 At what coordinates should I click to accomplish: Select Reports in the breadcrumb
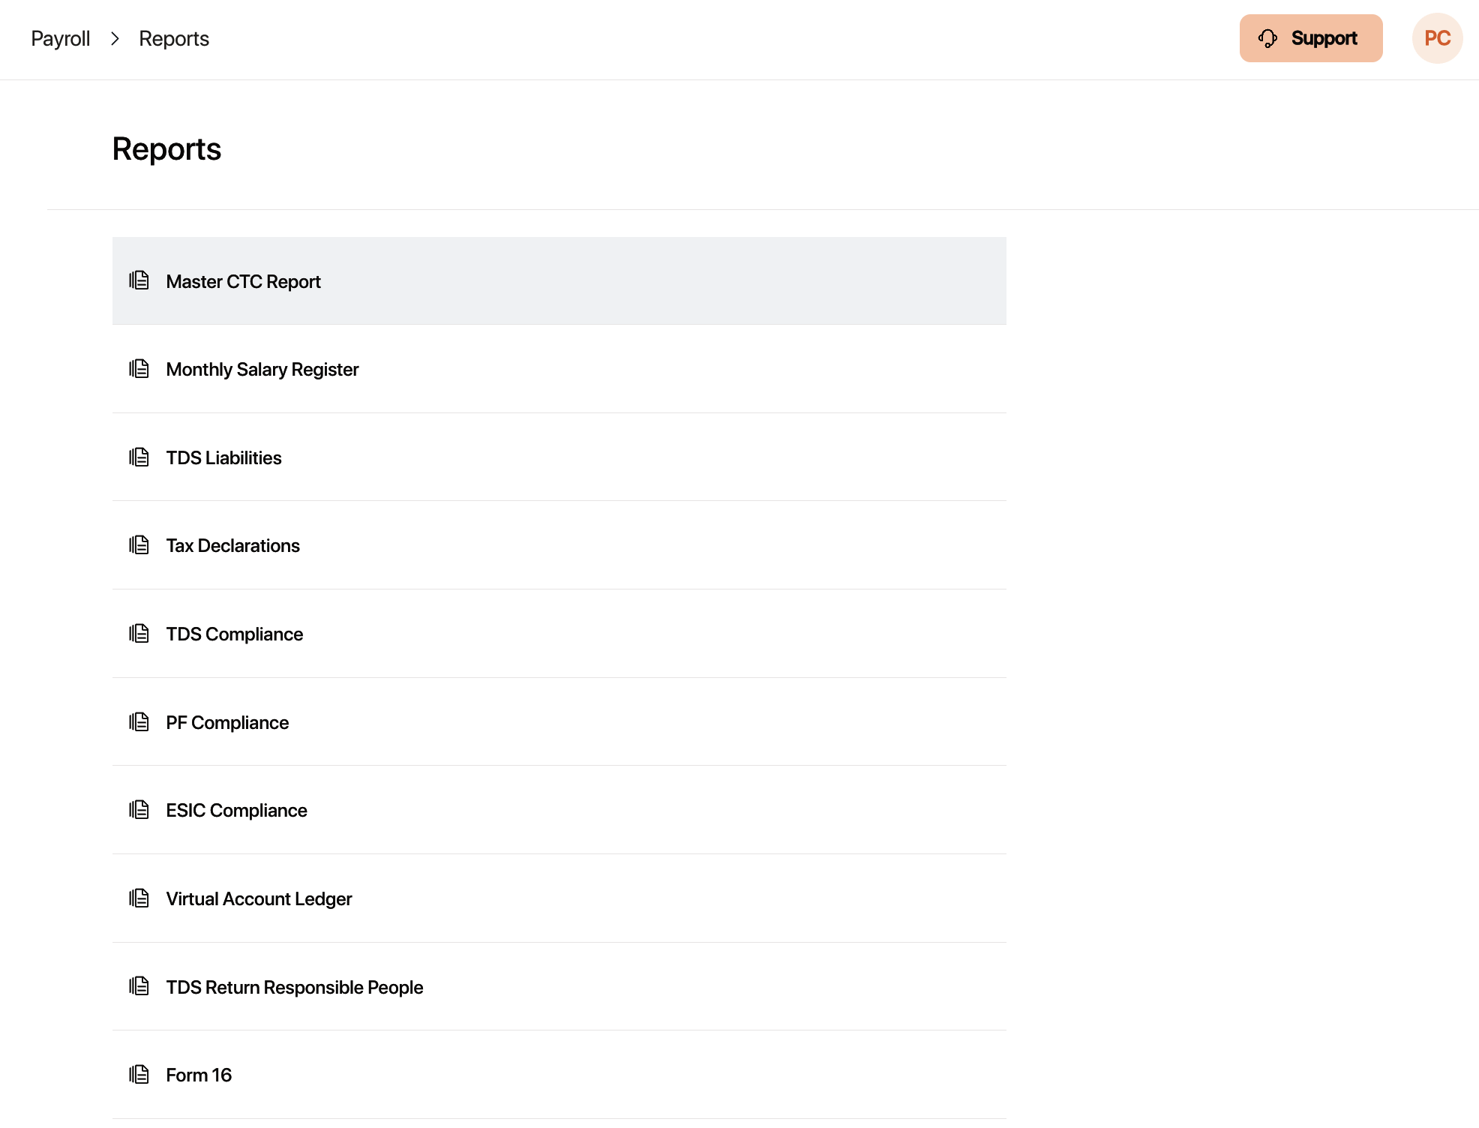click(174, 39)
